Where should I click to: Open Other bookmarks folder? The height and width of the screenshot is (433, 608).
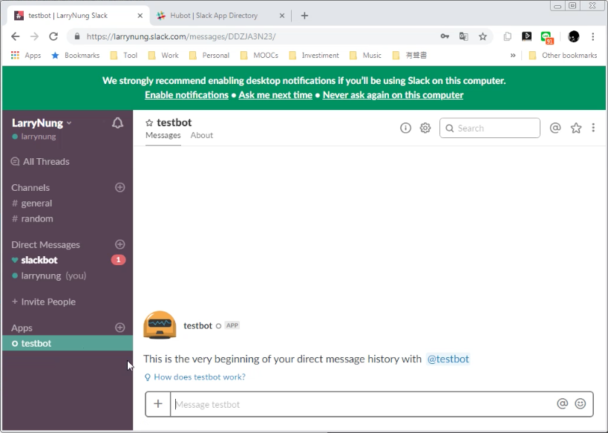point(563,56)
